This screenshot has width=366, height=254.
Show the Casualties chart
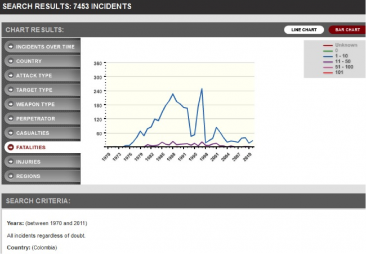coord(42,133)
